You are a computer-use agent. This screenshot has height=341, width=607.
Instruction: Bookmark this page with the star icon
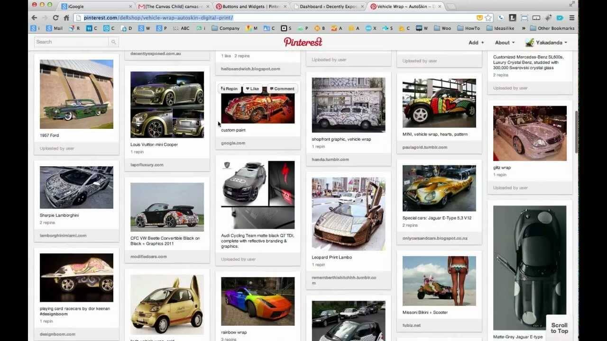click(x=488, y=18)
